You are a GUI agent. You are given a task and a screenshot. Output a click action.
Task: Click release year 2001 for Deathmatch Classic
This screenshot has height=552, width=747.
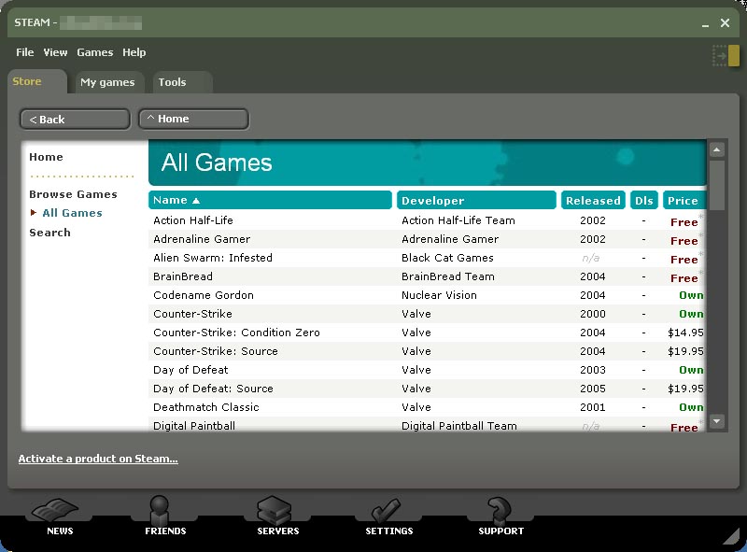pyautogui.click(x=593, y=407)
